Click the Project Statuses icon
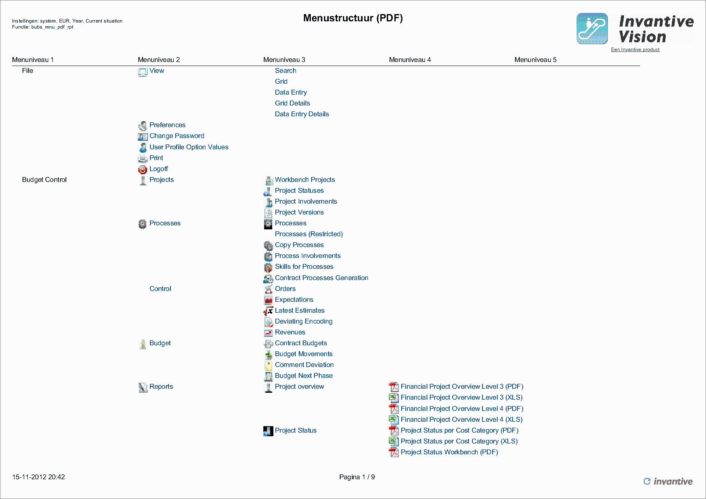The image size is (706, 499). pos(268,191)
